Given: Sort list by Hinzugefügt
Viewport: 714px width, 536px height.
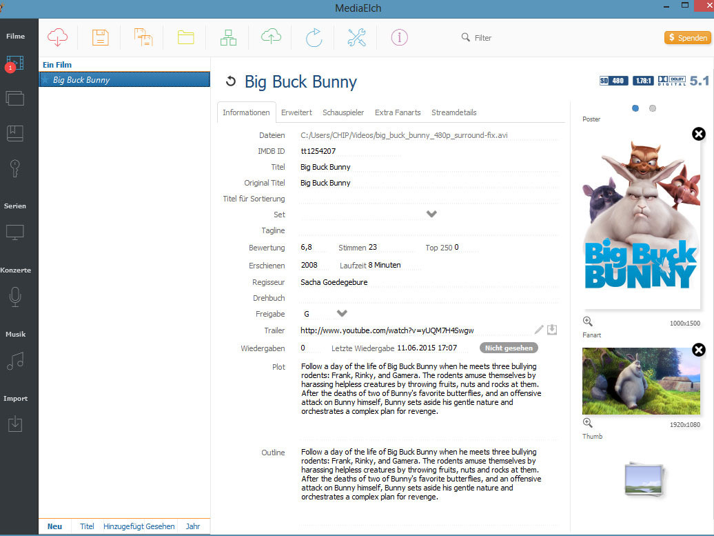Looking at the screenshot, I should click(123, 526).
